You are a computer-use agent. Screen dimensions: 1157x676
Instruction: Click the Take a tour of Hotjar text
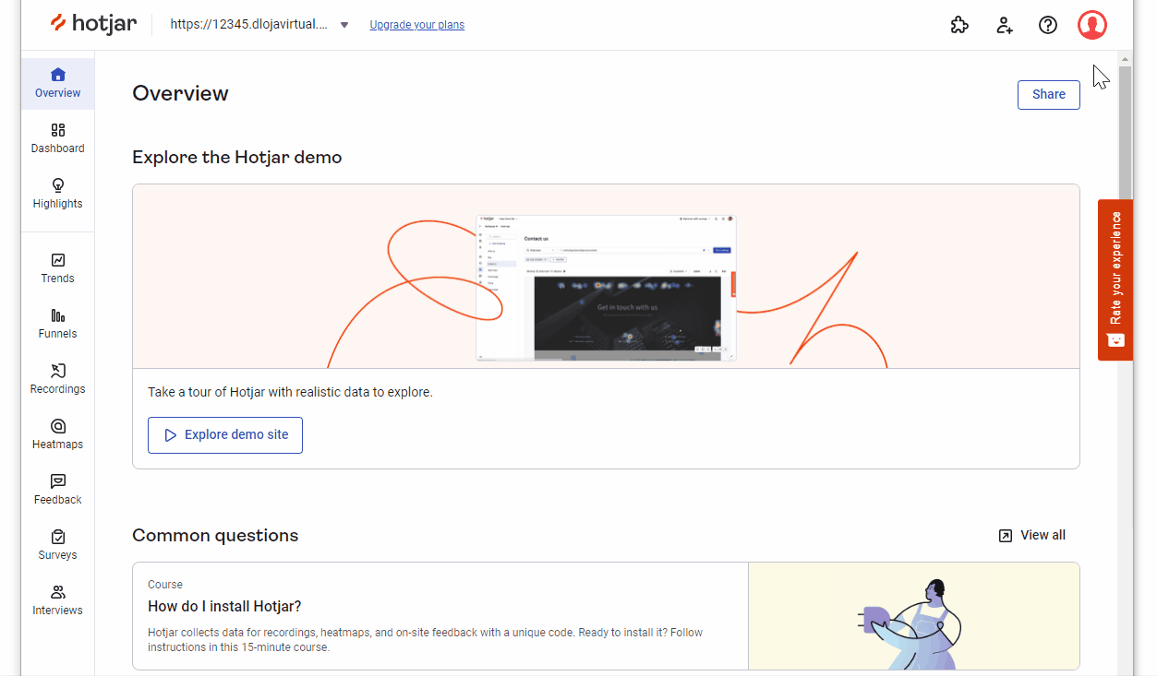290,392
